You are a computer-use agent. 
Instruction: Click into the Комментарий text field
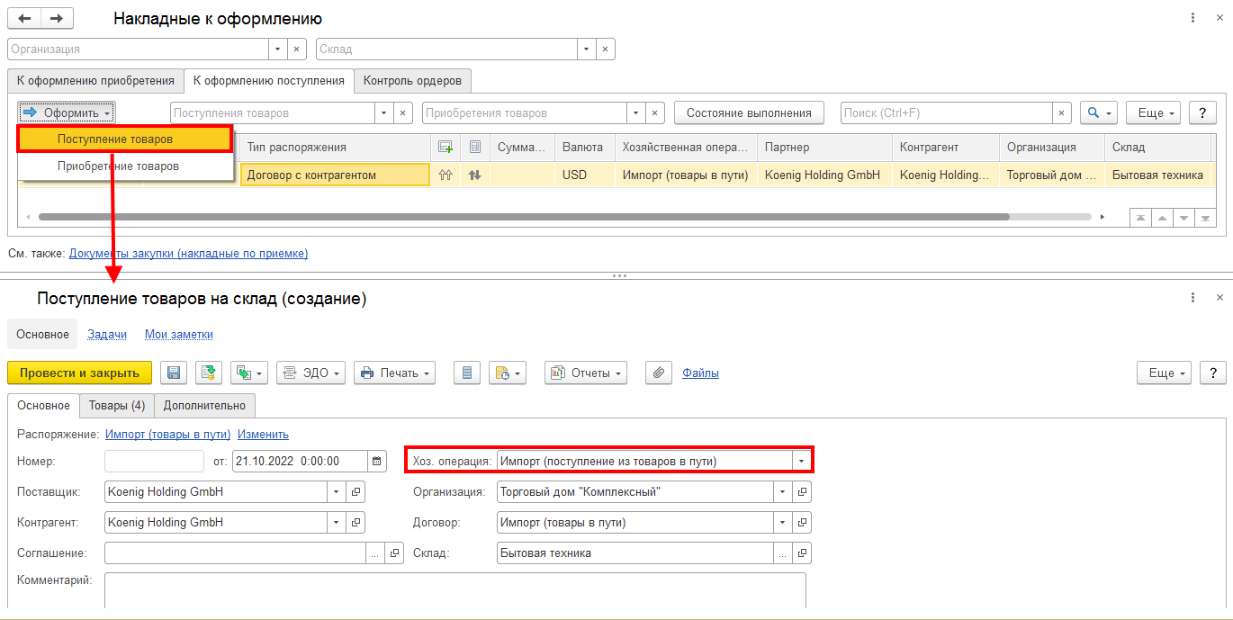click(455, 589)
